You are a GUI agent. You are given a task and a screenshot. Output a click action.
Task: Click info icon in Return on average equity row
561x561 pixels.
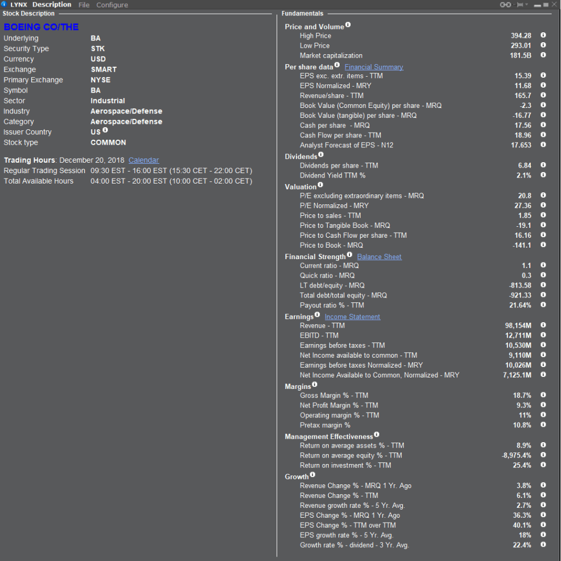point(543,455)
